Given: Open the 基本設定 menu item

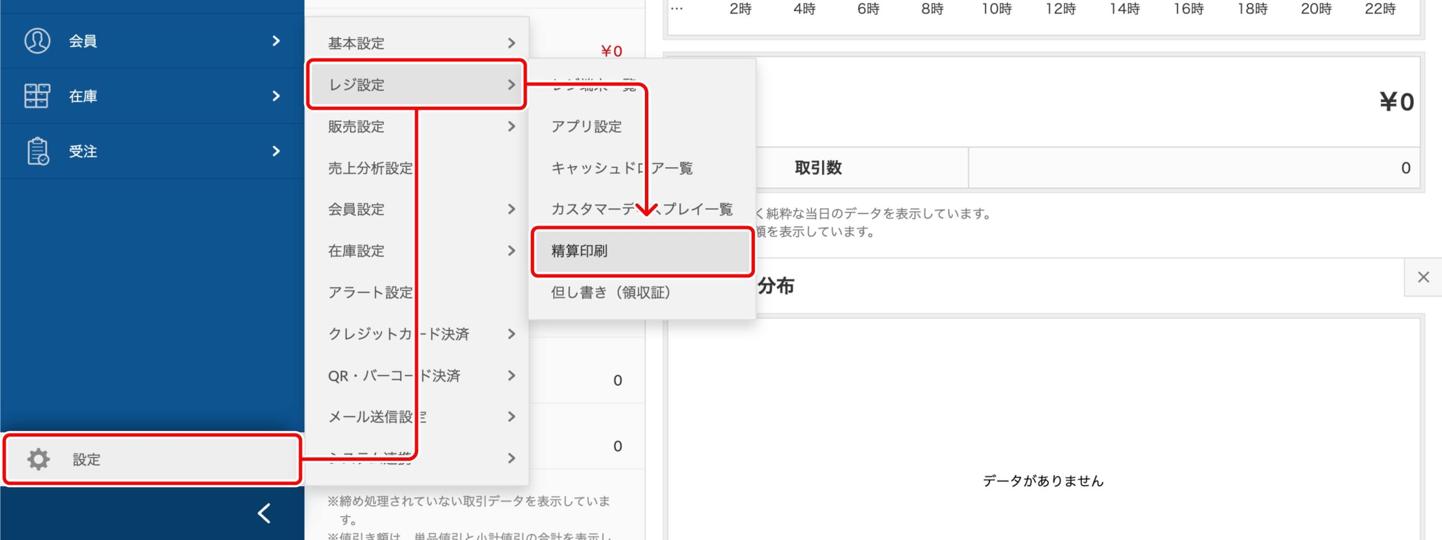Looking at the screenshot, I should pos(417,43).
